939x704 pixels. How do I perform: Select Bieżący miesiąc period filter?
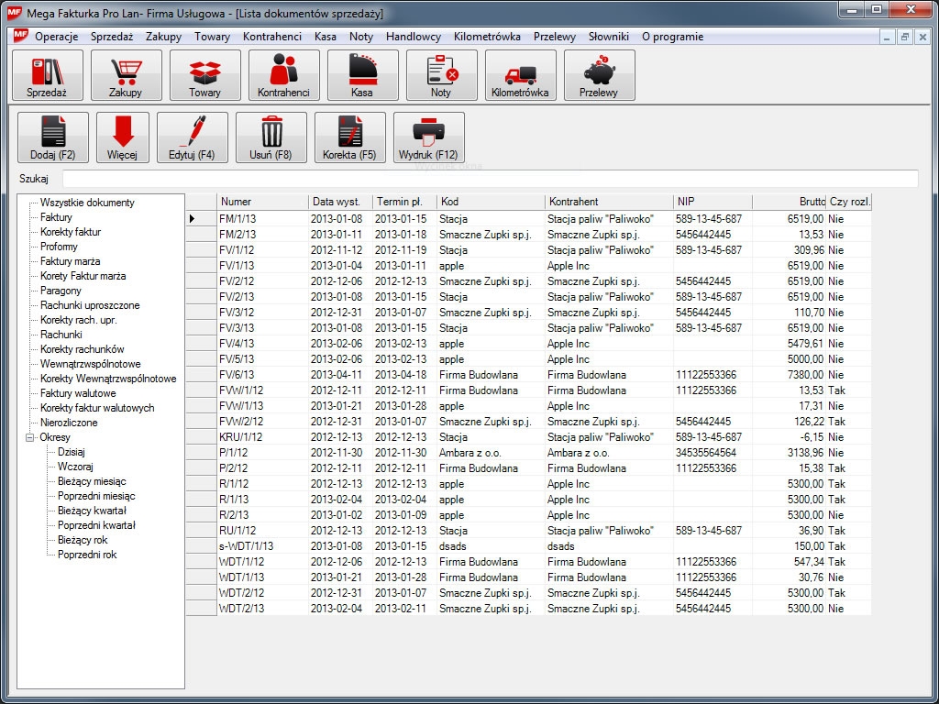(92, 481)
